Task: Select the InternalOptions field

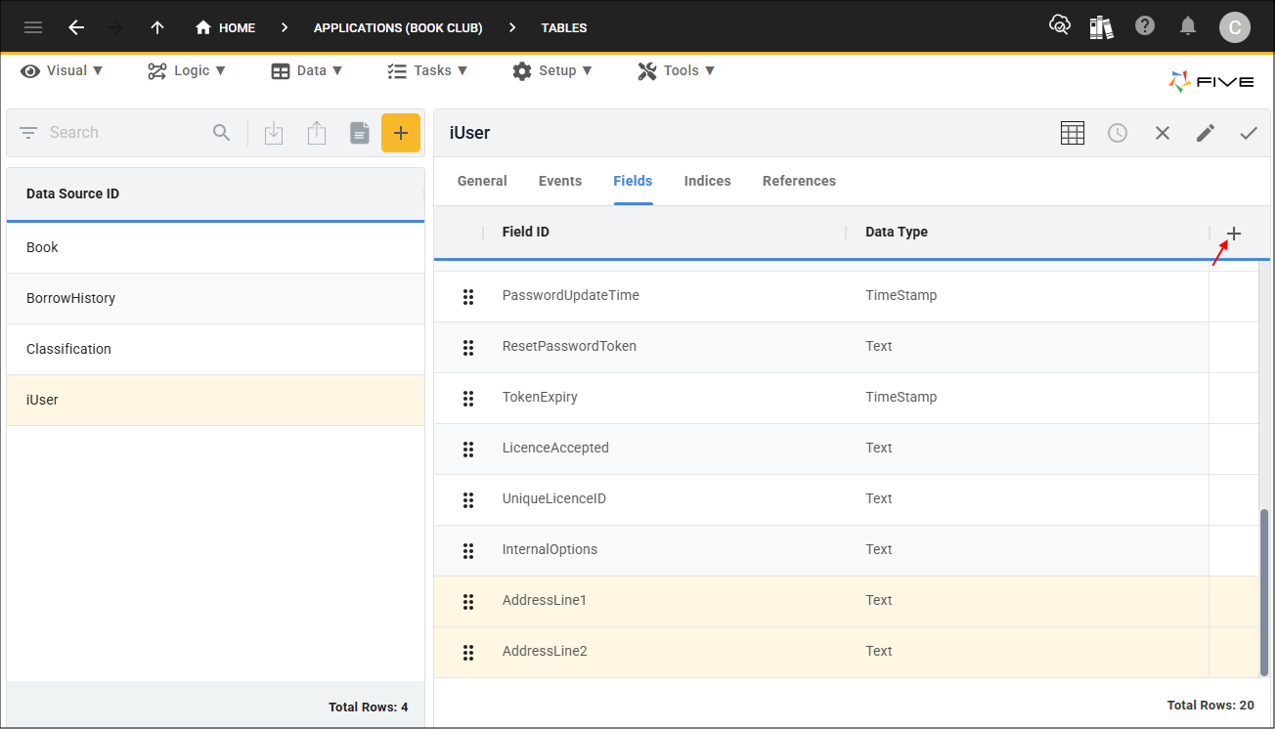Action: tap(846, 550)
